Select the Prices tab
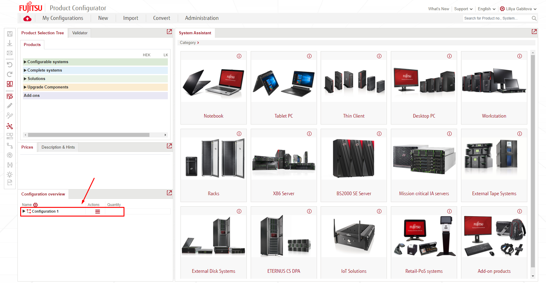Image resolution: width=546 pixels, height=283 pixels. [x=27, y=147]
